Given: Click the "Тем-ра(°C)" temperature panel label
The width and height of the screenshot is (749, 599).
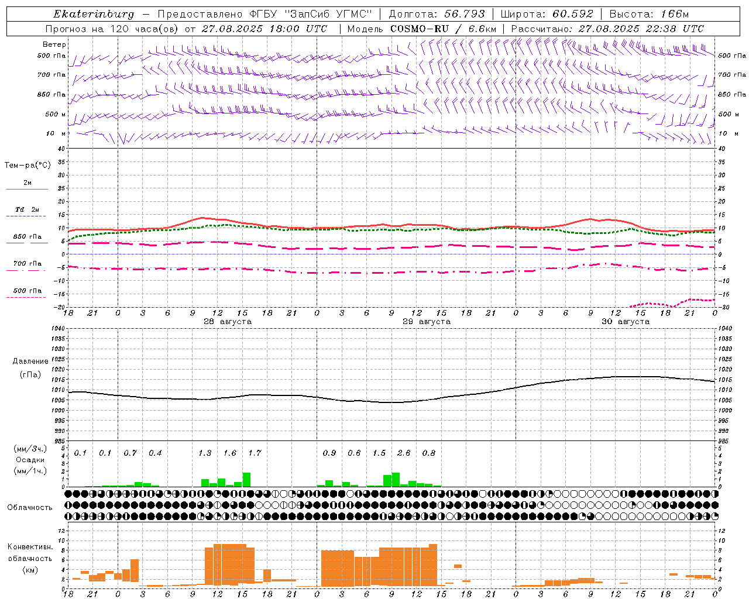Looking at the screenshot, I should point(28,166).
